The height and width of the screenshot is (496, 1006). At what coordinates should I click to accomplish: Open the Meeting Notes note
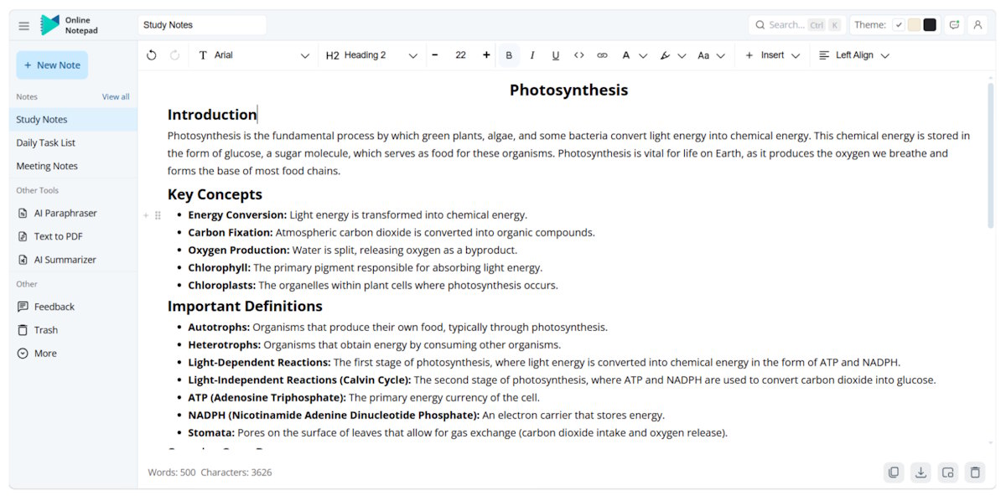point(74,167)
